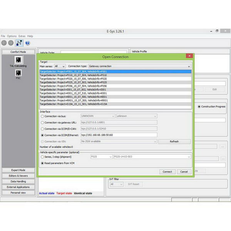
Task: Minimize the E-Sys main window
Action: pyautogui.click(x=211, y=31)
